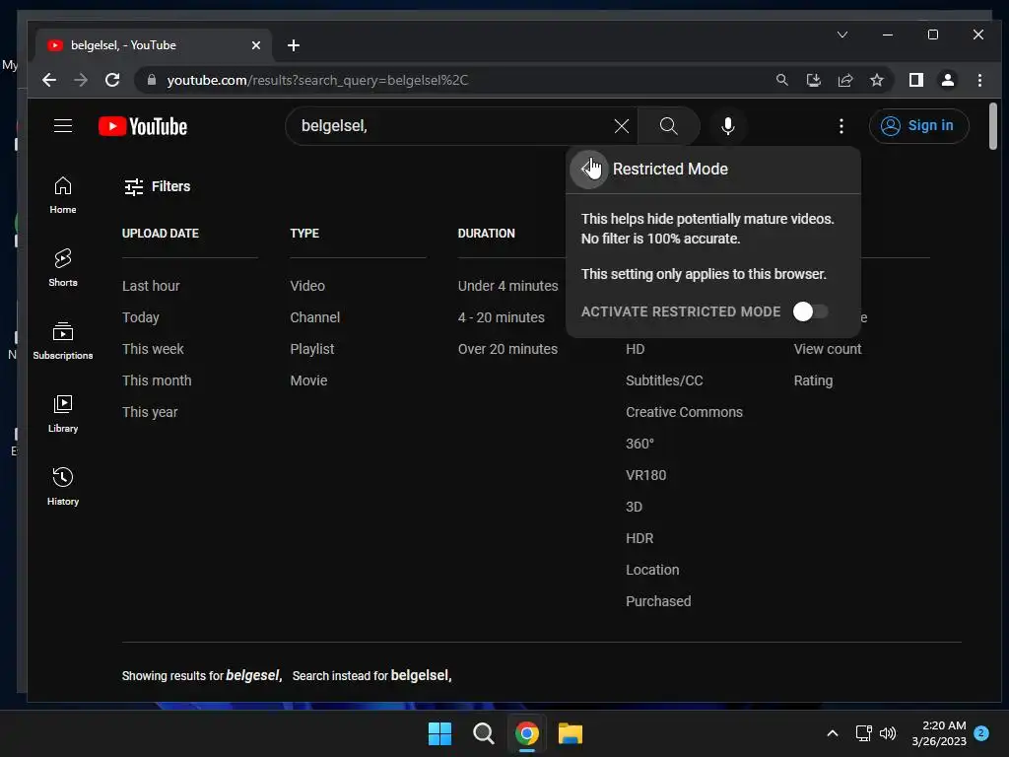Close the belgelsel YouTube tab
Viewport: 1009px width, 757px height.
pyautogui.click(x=256, y=45)
